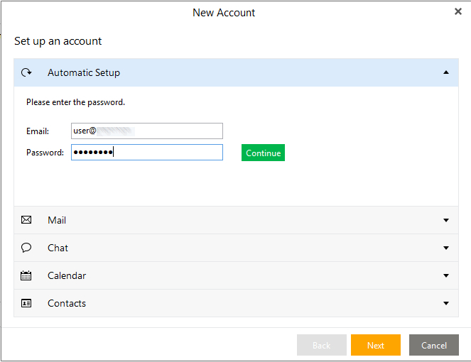
Task: Open the Mail section label
Action: (x=57, y=220)
